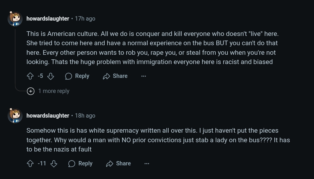The width and height of the screenshot is (314, 179).
Task: Click the 18h ago timestamp
Action: tap(85, 116)
